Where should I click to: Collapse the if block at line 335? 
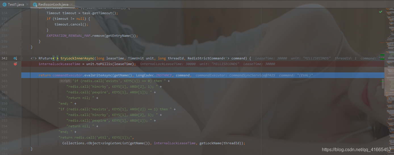pos(21,19)
